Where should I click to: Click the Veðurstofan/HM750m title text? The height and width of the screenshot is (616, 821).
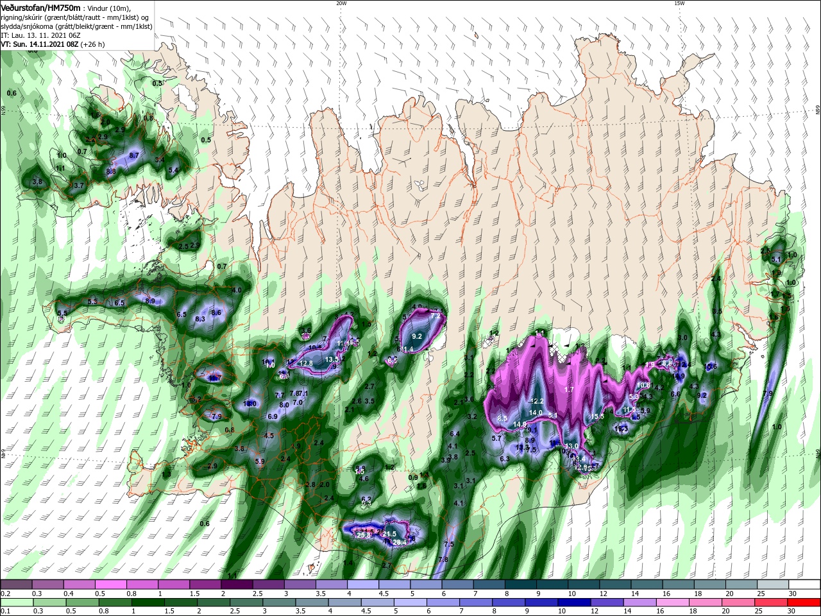click(41, 7)
